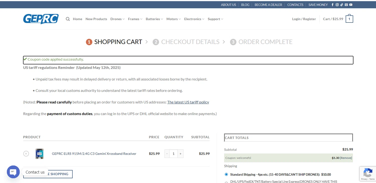Open the Save Money link
Image resolution: width=376 pixels, height=183 pixels.
(318, 5)
